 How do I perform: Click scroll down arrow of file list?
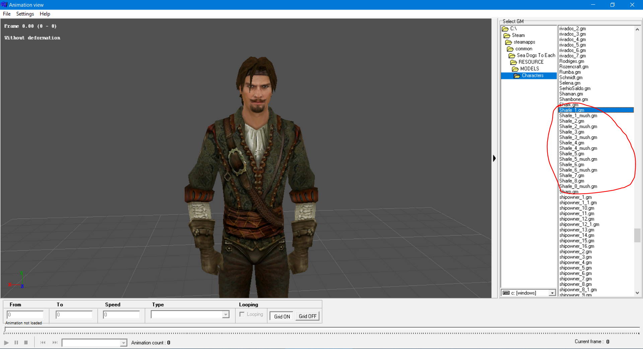coord(637,293)
